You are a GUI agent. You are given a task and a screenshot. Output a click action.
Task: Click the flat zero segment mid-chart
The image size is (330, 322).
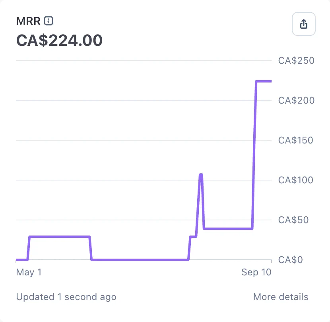tap(140, 260)
